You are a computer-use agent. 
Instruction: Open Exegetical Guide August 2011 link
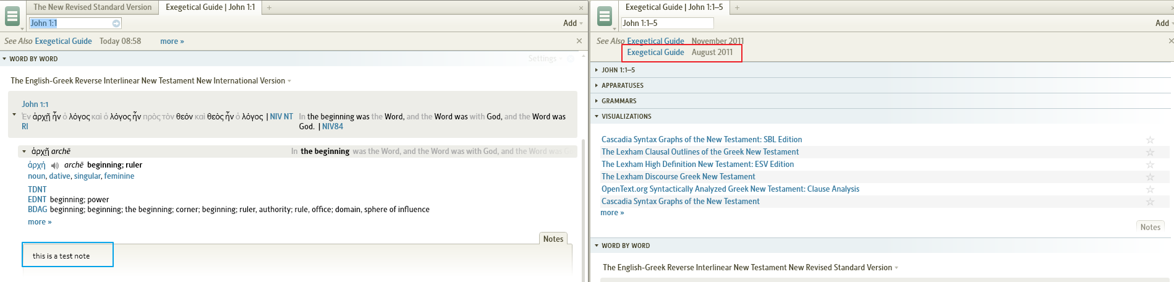[x=655, y=53]
